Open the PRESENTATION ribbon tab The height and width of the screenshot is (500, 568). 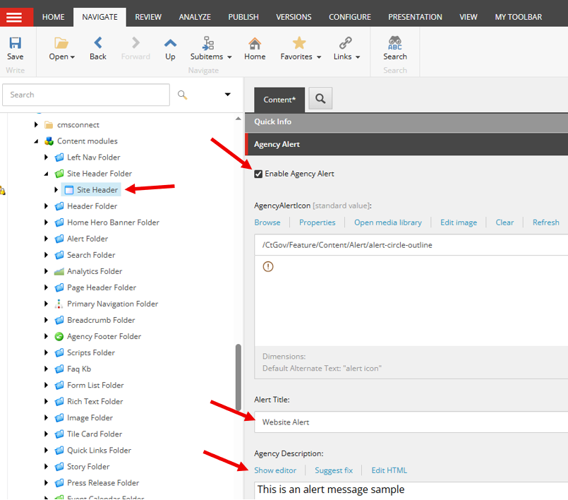coord(415,17)
